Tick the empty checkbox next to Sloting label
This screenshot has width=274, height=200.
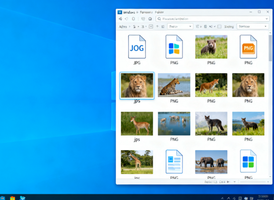[219, 26]
